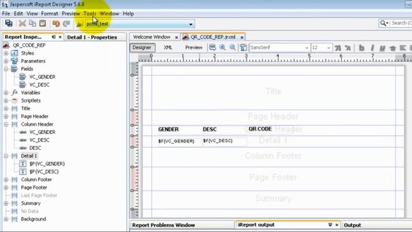Viewport: 412px width, 232px height.
Task: Switch to the Output tab
Action: (352, 225)
